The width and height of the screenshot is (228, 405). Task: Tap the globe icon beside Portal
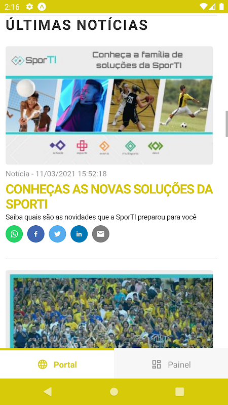click(x=43, y=364)
